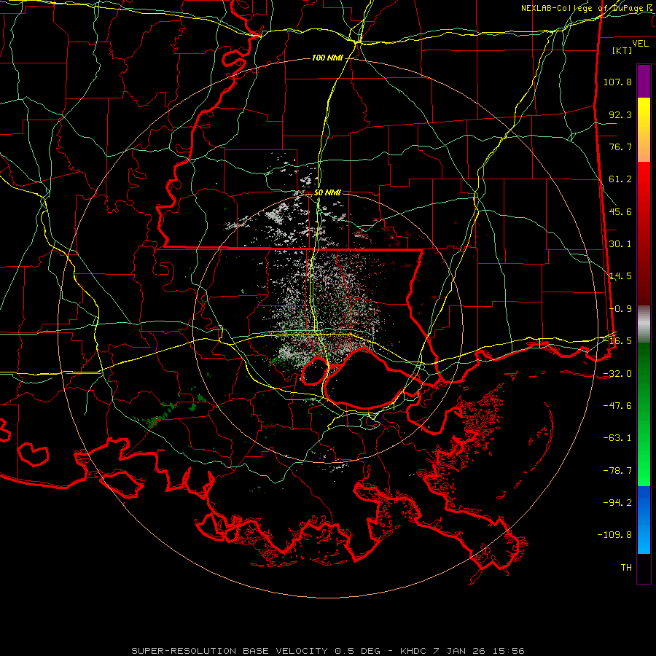The height and width of the screenshot is (656, 656).
Task: Click the purple top segment of color scale
Action: point(644,81)
